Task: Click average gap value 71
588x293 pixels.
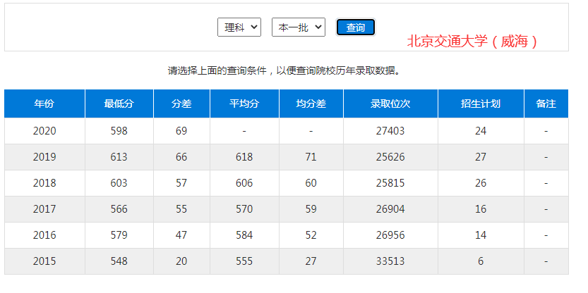Action: [x=311, y=157]
